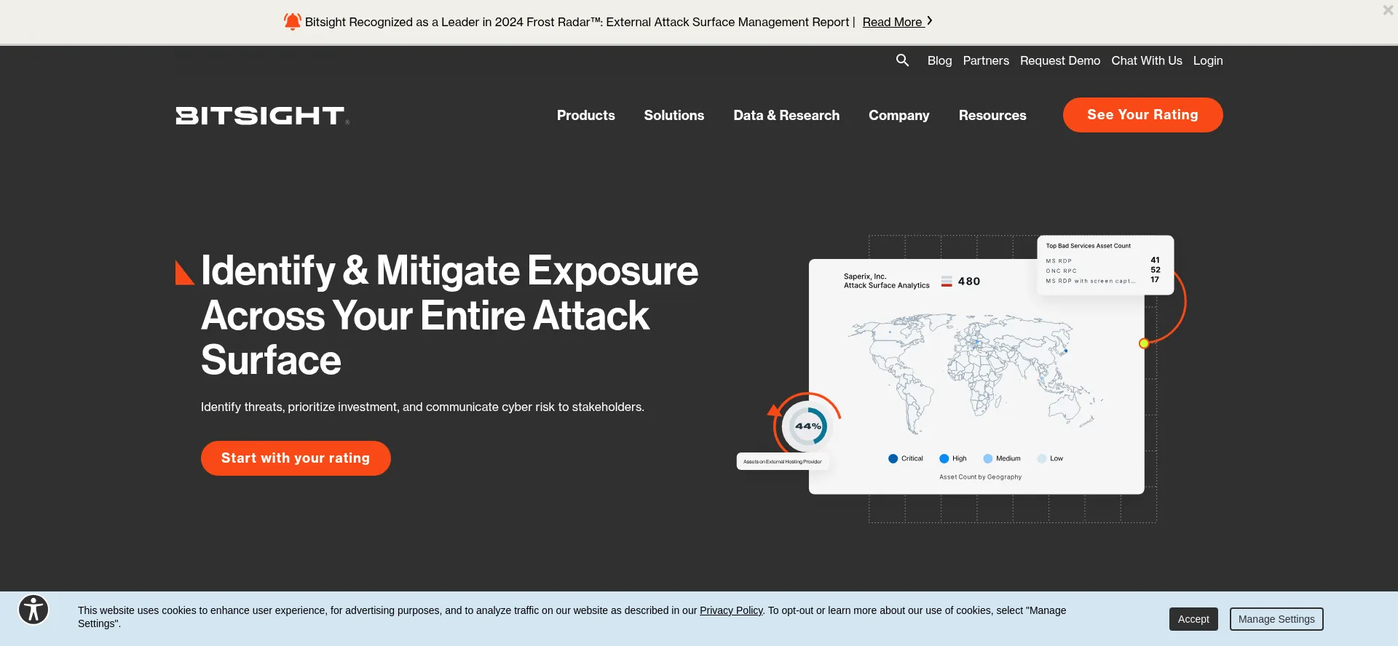Click the Critical legend dot
1398x646 pixels.
pos(893,458)
